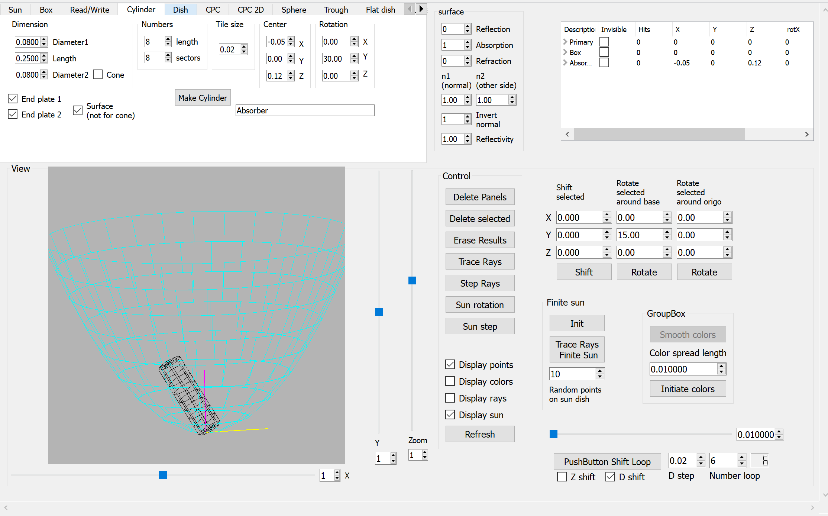Click the Dish tab in toolbar

coord(181,9)
